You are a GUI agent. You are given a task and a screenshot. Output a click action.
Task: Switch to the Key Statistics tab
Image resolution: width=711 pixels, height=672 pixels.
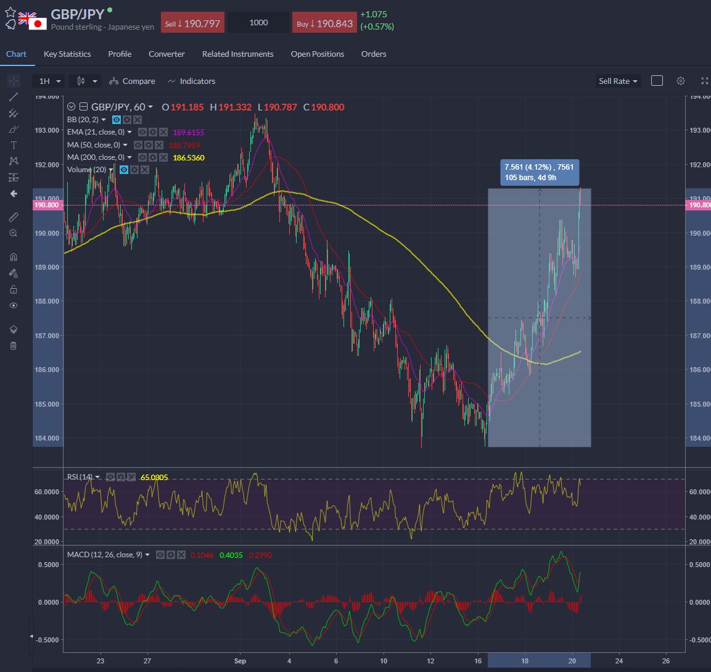tap(67, 54)
